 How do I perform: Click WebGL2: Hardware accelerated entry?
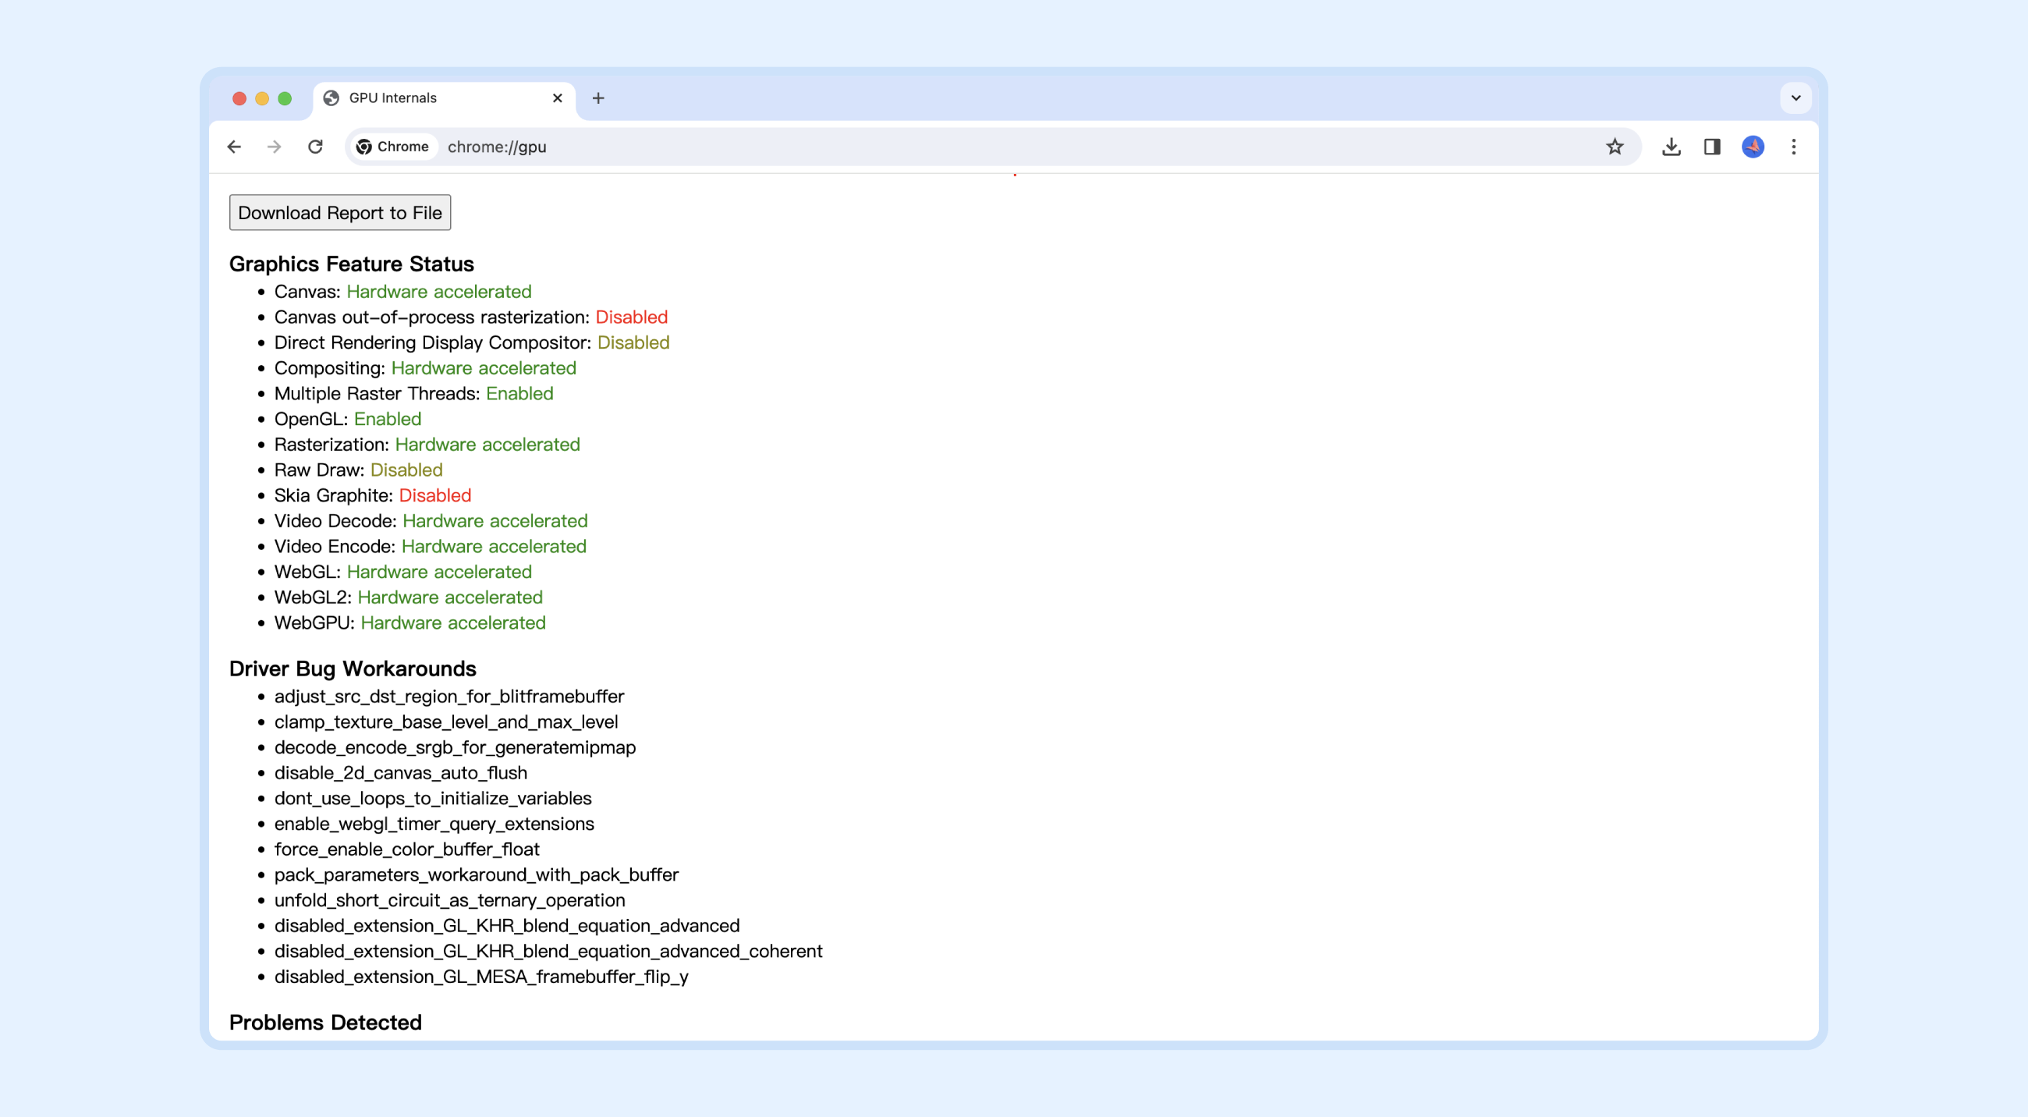[x=408, y=597]
